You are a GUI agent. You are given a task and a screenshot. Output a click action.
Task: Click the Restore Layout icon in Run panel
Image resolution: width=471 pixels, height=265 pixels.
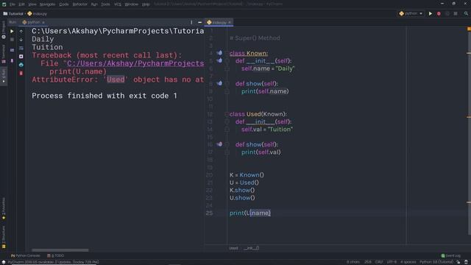12,50
